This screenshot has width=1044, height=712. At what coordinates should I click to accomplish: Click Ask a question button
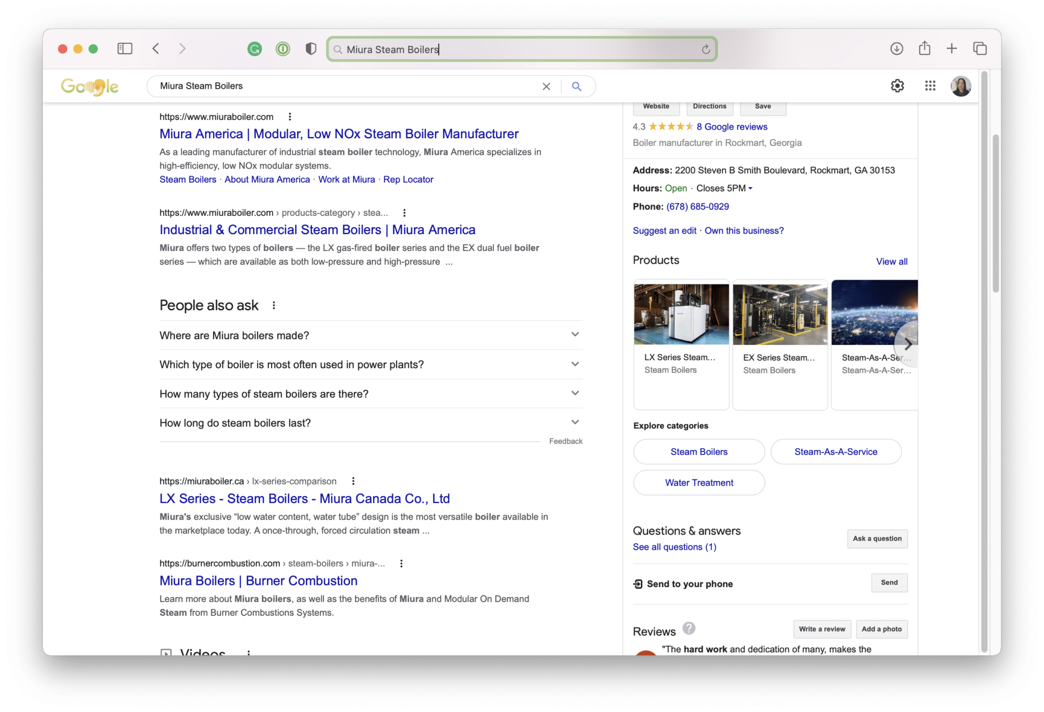(x=877, y=539)
